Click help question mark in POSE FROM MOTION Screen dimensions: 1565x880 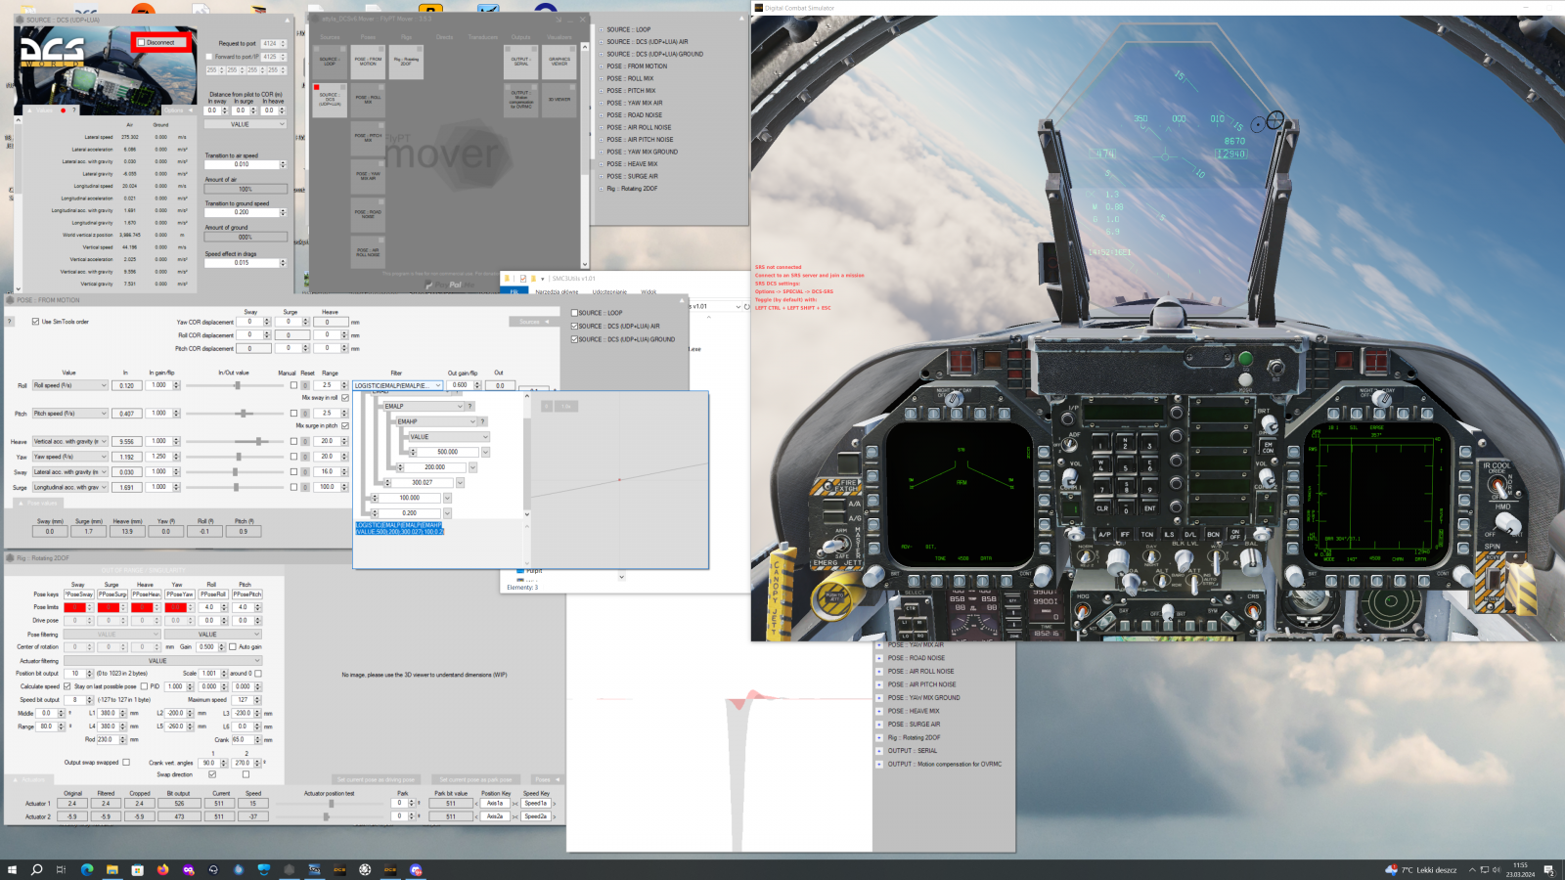click(10, 321)
